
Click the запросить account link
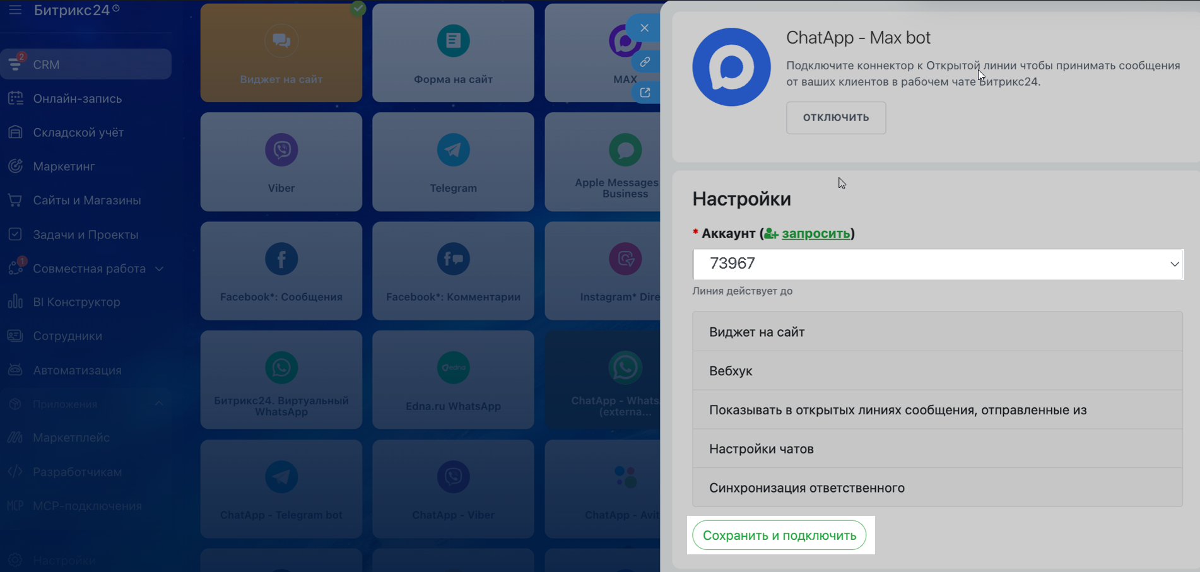815,233
